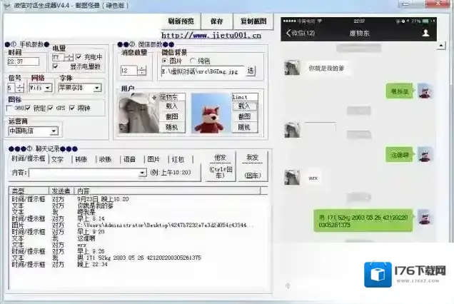
Task: Click the 内容 column header
Action: [x=167, y=191]
